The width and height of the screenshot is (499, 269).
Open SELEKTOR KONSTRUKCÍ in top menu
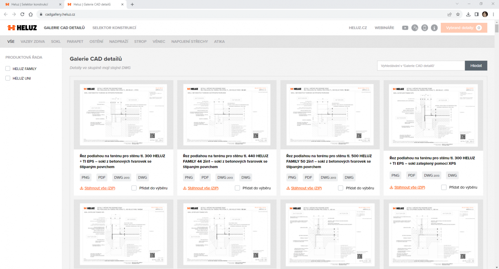[114, 28]
